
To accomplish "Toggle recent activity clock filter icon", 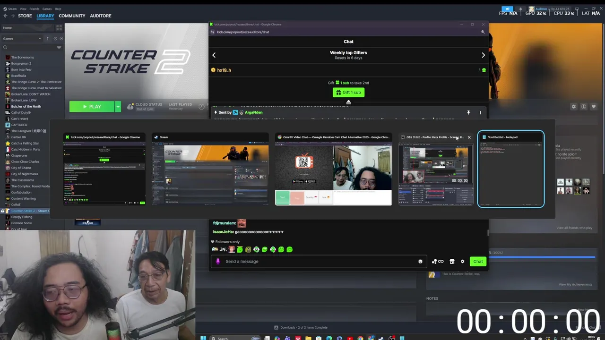I will point(55,38).
